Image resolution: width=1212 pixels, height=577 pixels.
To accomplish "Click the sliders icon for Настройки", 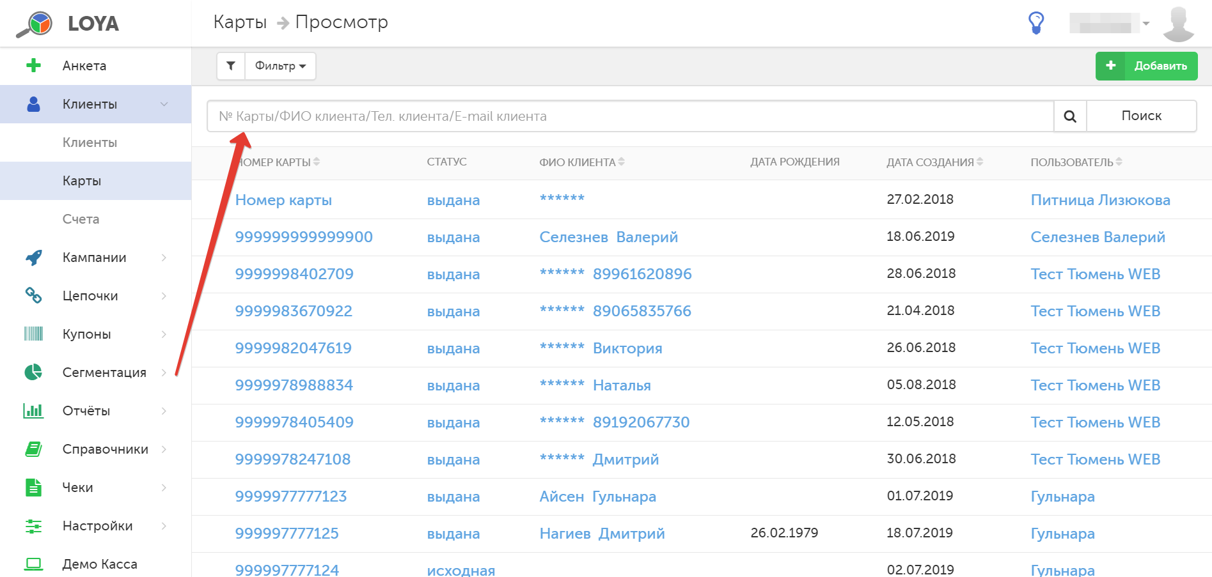I will (x=33, y=526).
